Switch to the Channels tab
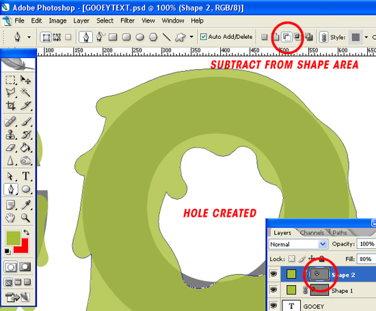 pyautogui.click(x=312, y=232)
